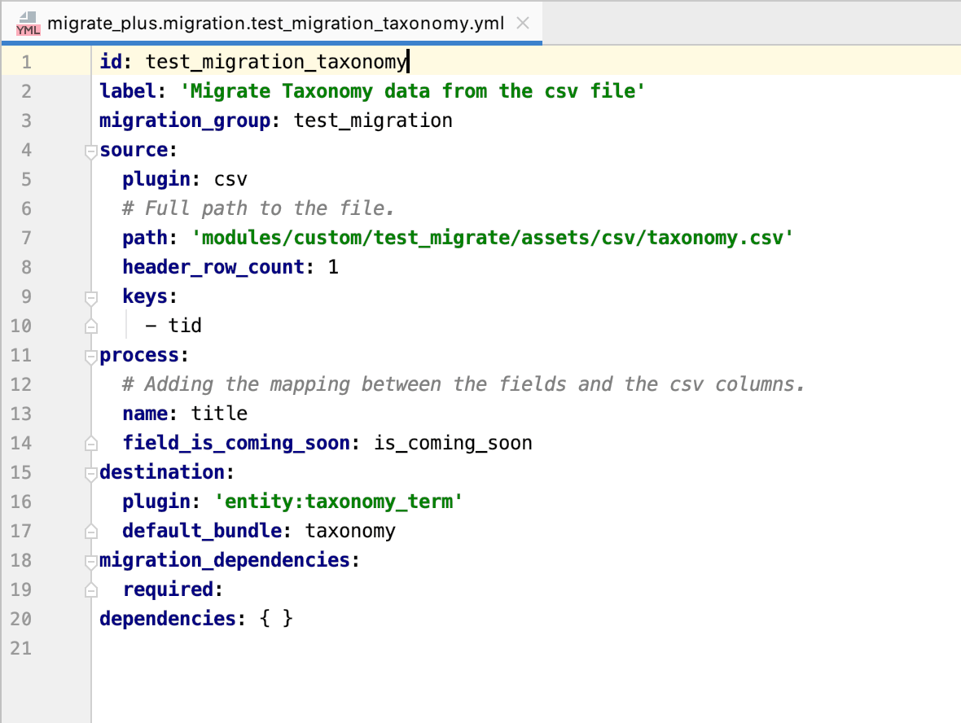Collapse the process section fold arrow
Viewport: 961px width, 723px height.
pyautogui.click(x=90, y=355)
